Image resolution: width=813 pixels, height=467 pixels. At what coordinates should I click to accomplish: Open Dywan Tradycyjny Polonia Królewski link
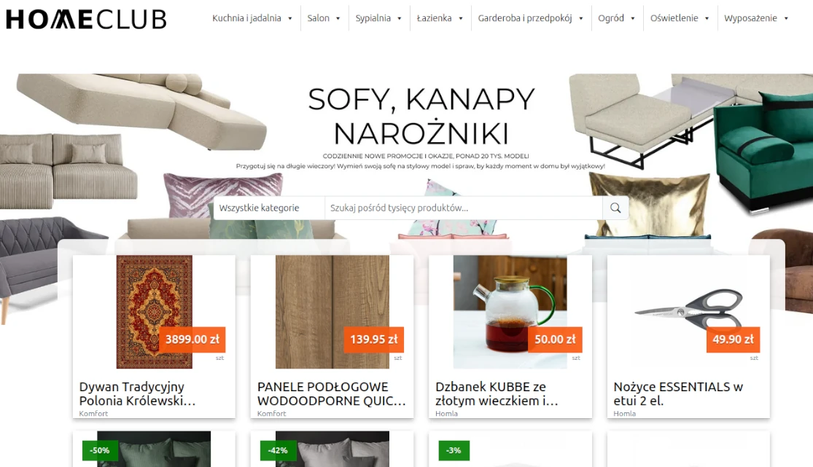tap(137, 393)
